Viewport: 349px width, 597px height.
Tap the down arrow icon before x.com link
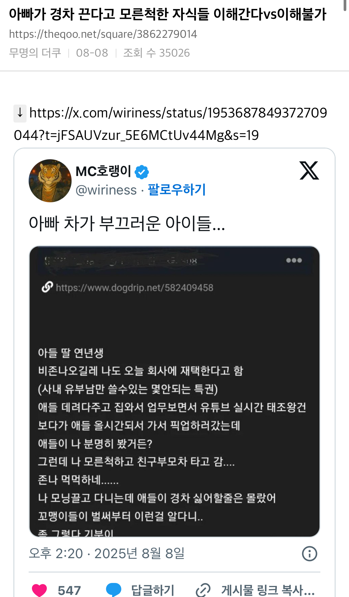20,113
